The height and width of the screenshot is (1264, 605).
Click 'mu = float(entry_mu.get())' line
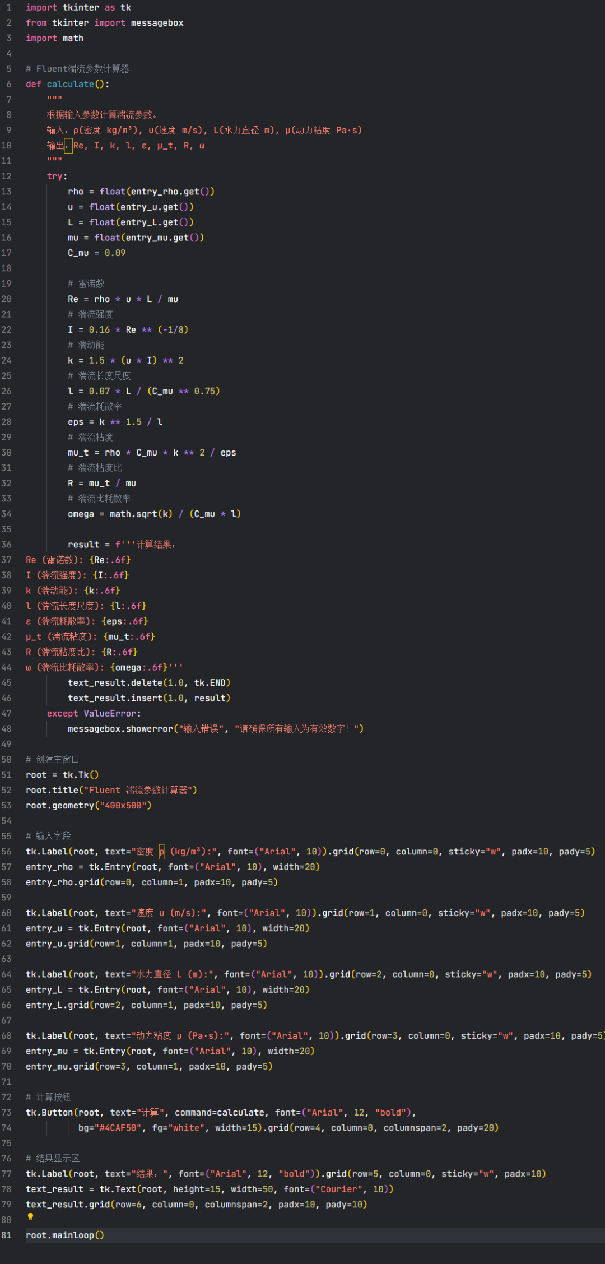[x=136, y=238]
